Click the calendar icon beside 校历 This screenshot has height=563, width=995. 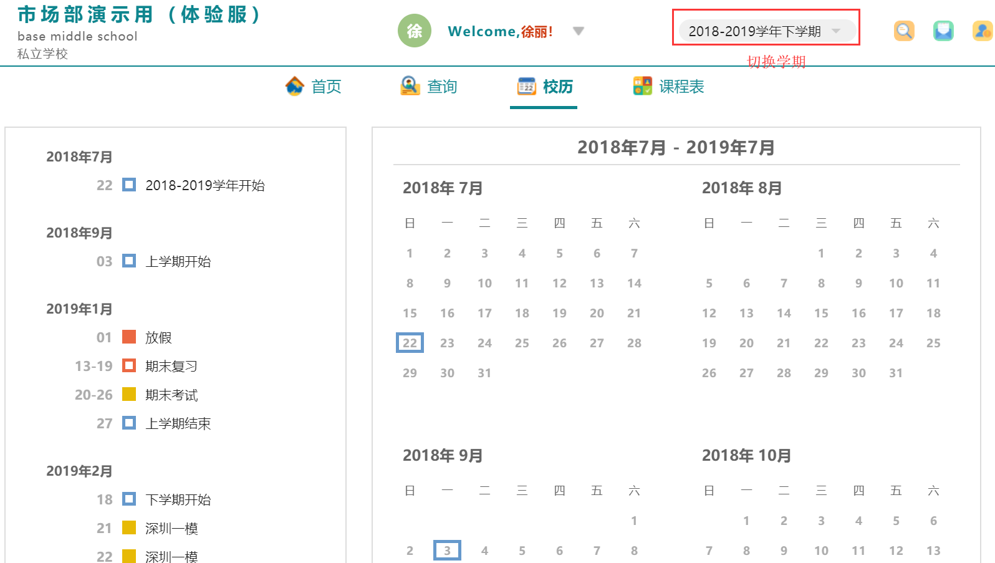pos(527,86)
